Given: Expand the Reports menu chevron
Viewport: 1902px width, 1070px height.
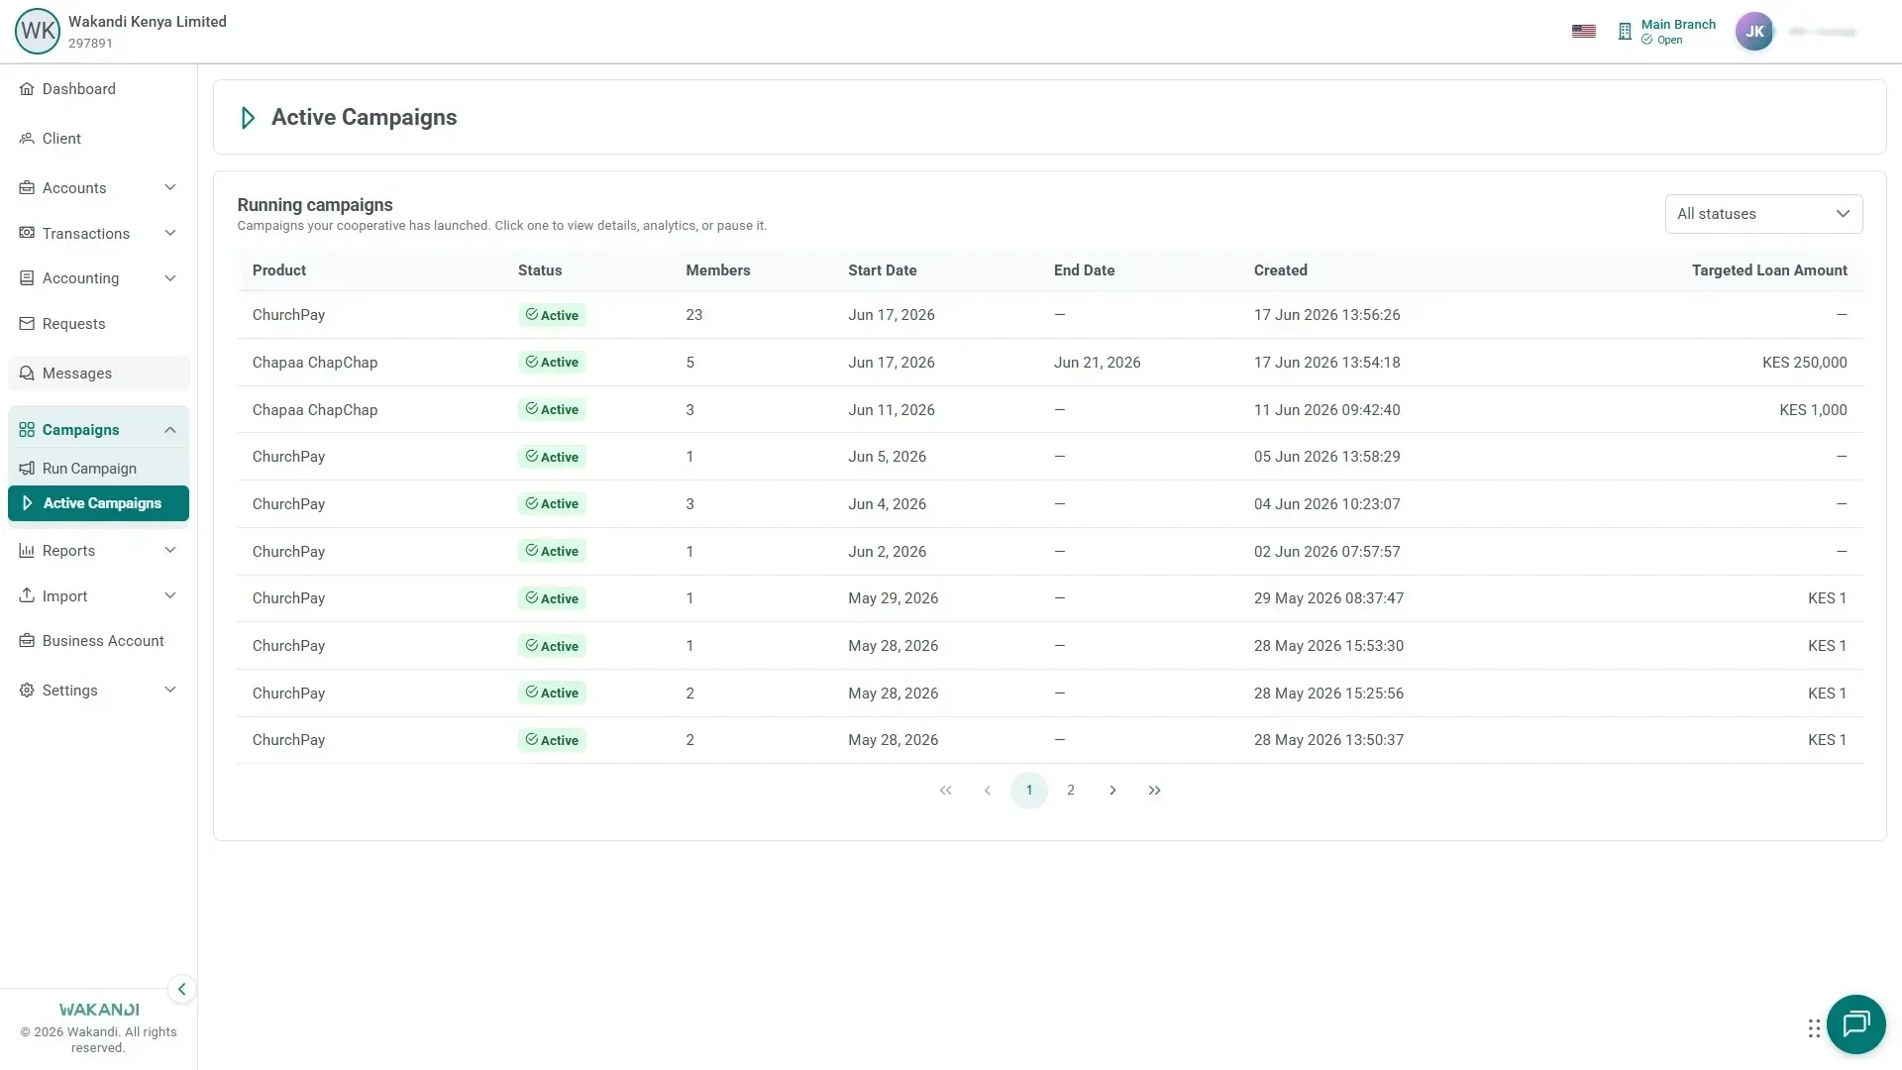Looking at the screenshot, I should (x=170, y=551).
